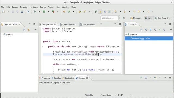This screenshot has height=98, width=174.
Task: Collapse the imports fold marker in editor
Action: pos(42,29)
